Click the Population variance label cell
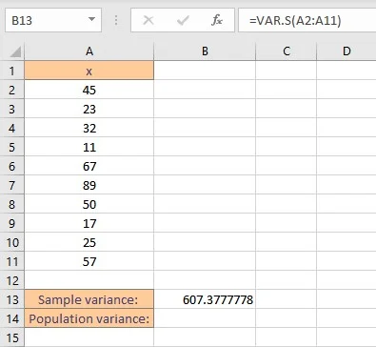The height and width of the screenshot is (347, 376). tap(89, 318)
